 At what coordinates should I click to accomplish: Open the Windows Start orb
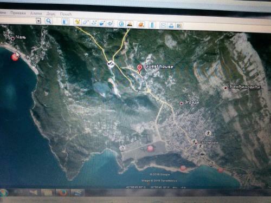click(4, 193)
